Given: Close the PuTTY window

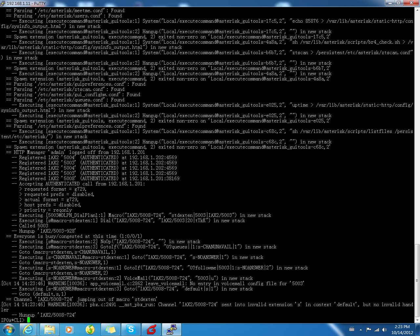Looking at the screenshot, I should 411,3.
